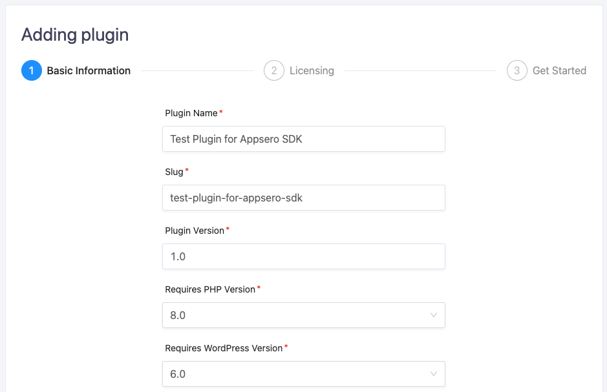This screenshot has width=607, height=392.
Task: Click the Requires PHP Version label
Action: (x=210, y=289)
